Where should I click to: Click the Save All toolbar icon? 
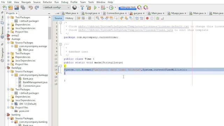[x=23, y=7]
